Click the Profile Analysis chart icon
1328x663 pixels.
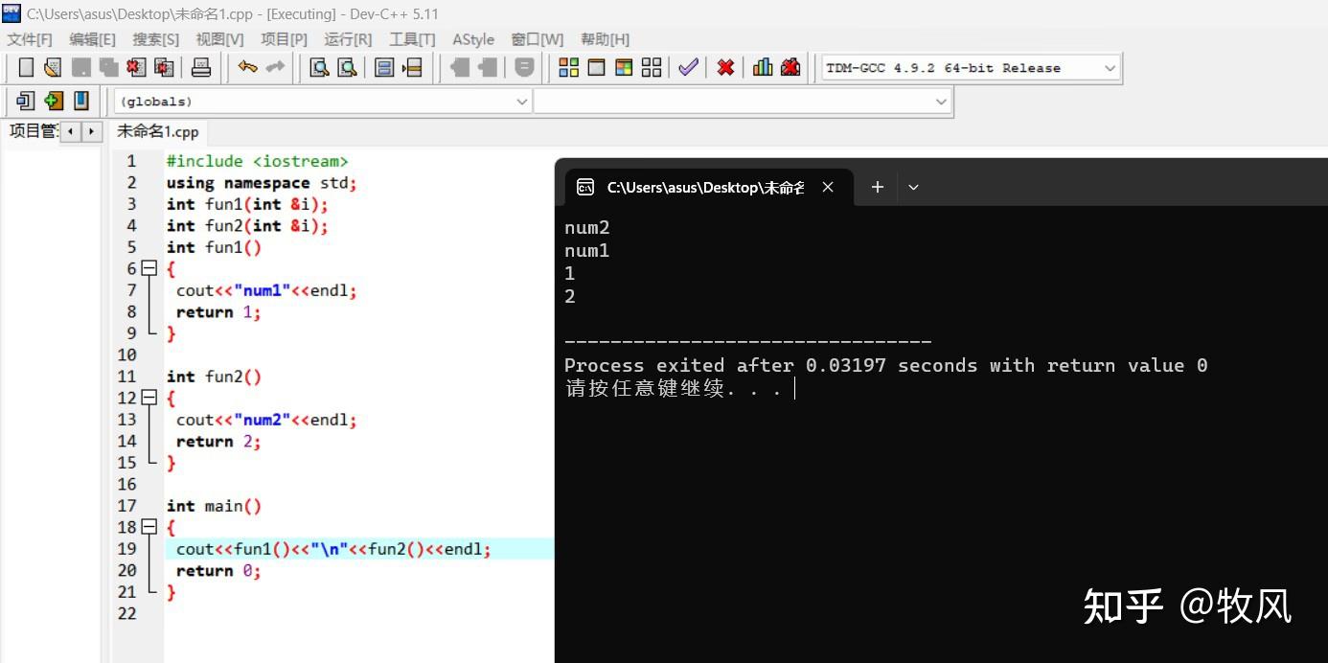click(763, 67)
